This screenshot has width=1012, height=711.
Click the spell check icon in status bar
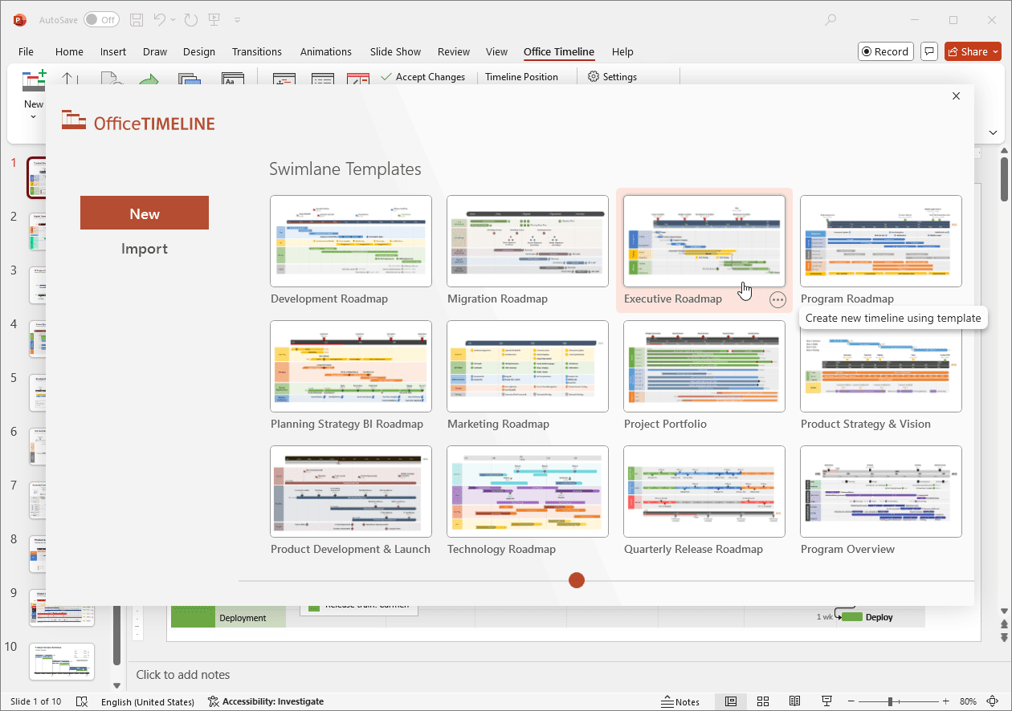pyautogui.click(x=81, y=701)
